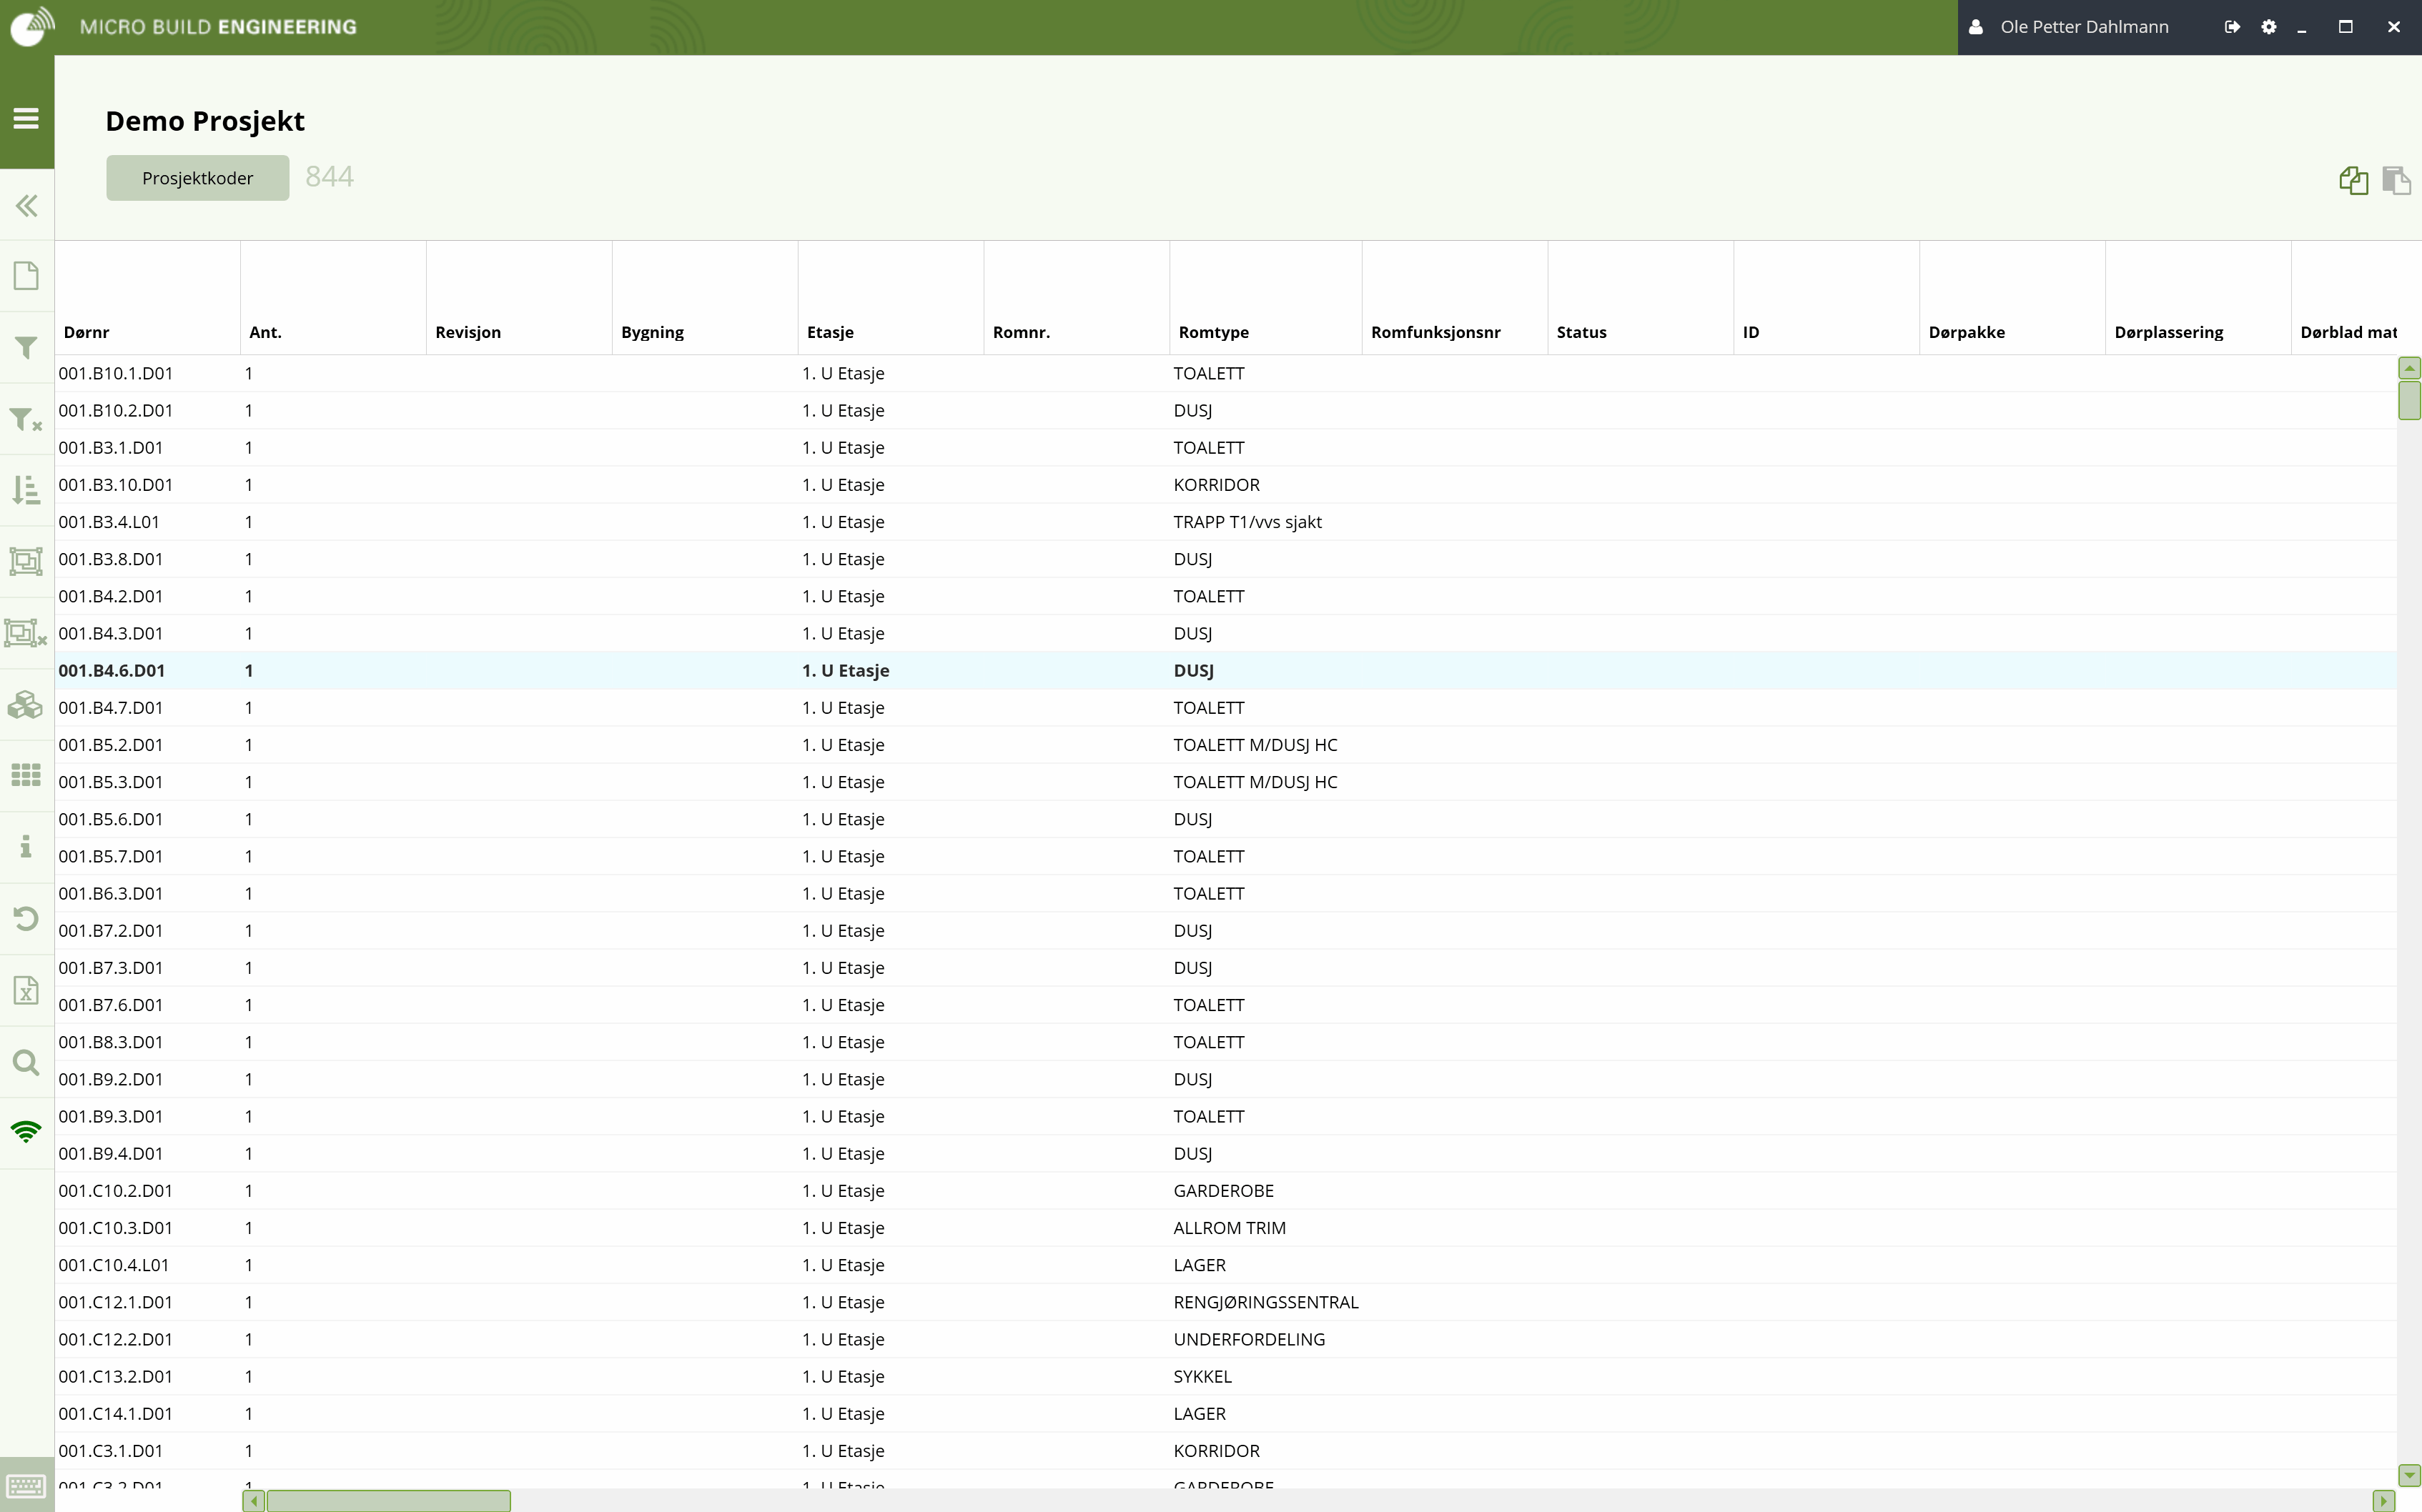Open the product boxes icon

click(26, 704)
